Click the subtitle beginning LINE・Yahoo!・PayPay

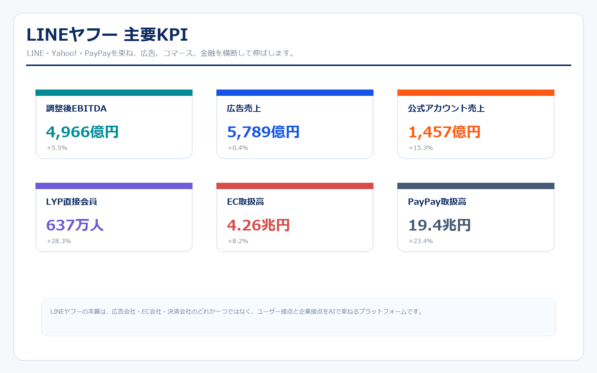[161, 53]
